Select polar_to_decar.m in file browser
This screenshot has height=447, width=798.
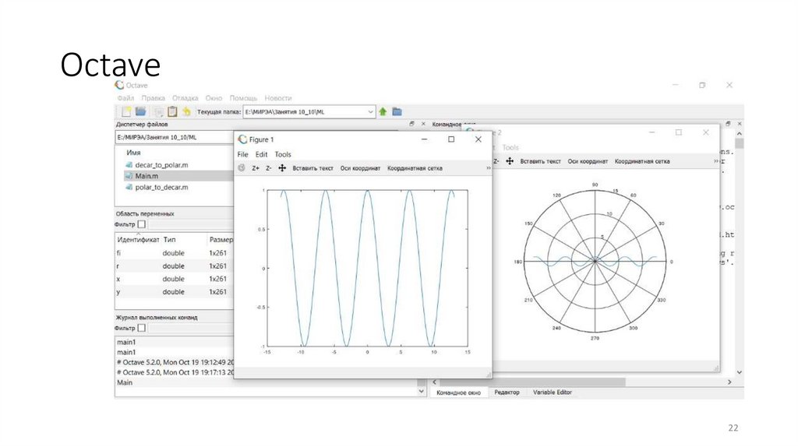tap(161, 187)
